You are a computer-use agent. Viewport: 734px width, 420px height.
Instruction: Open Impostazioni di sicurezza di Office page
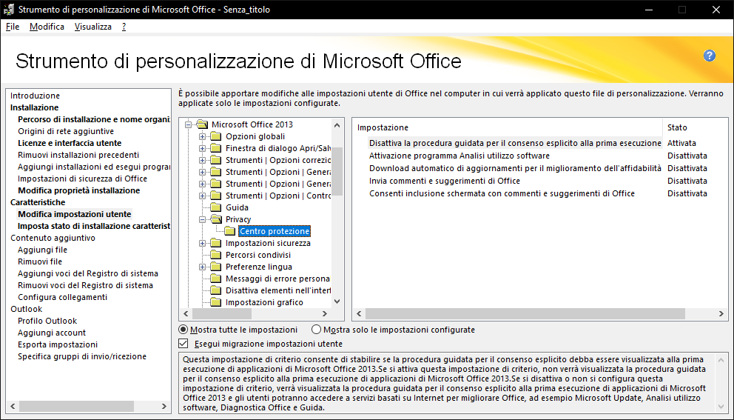pyautogui.click(x=82, y=179)
